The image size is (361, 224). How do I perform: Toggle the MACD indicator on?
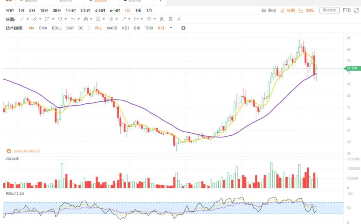pyautogui.click(x=112, y=28)
